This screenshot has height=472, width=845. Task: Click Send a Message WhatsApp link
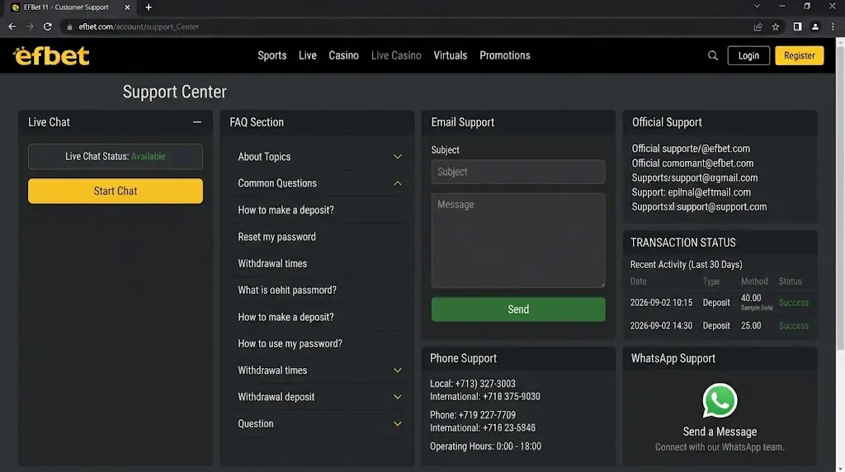pos(720,432)
